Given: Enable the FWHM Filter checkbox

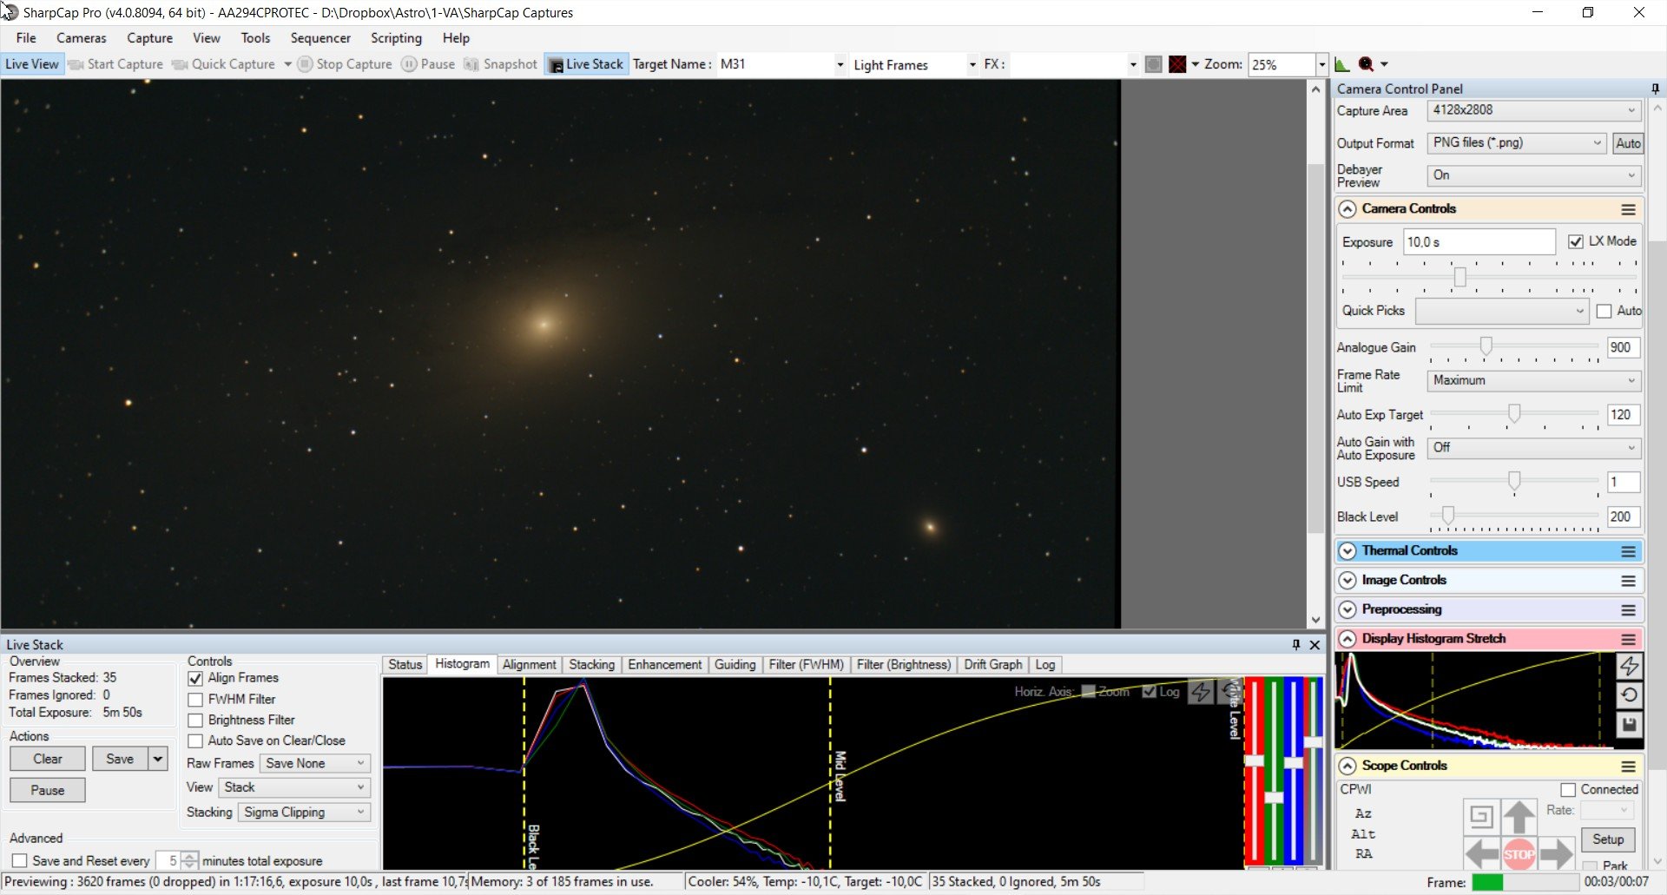Looking at the screenshot, I should coord(195,700).
